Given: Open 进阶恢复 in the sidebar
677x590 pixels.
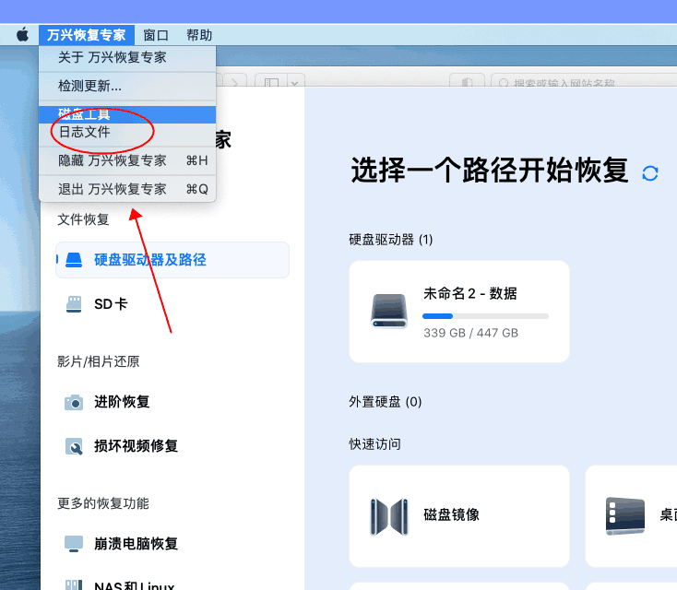Looking at the screenshot, I should (x=172, y=402).
